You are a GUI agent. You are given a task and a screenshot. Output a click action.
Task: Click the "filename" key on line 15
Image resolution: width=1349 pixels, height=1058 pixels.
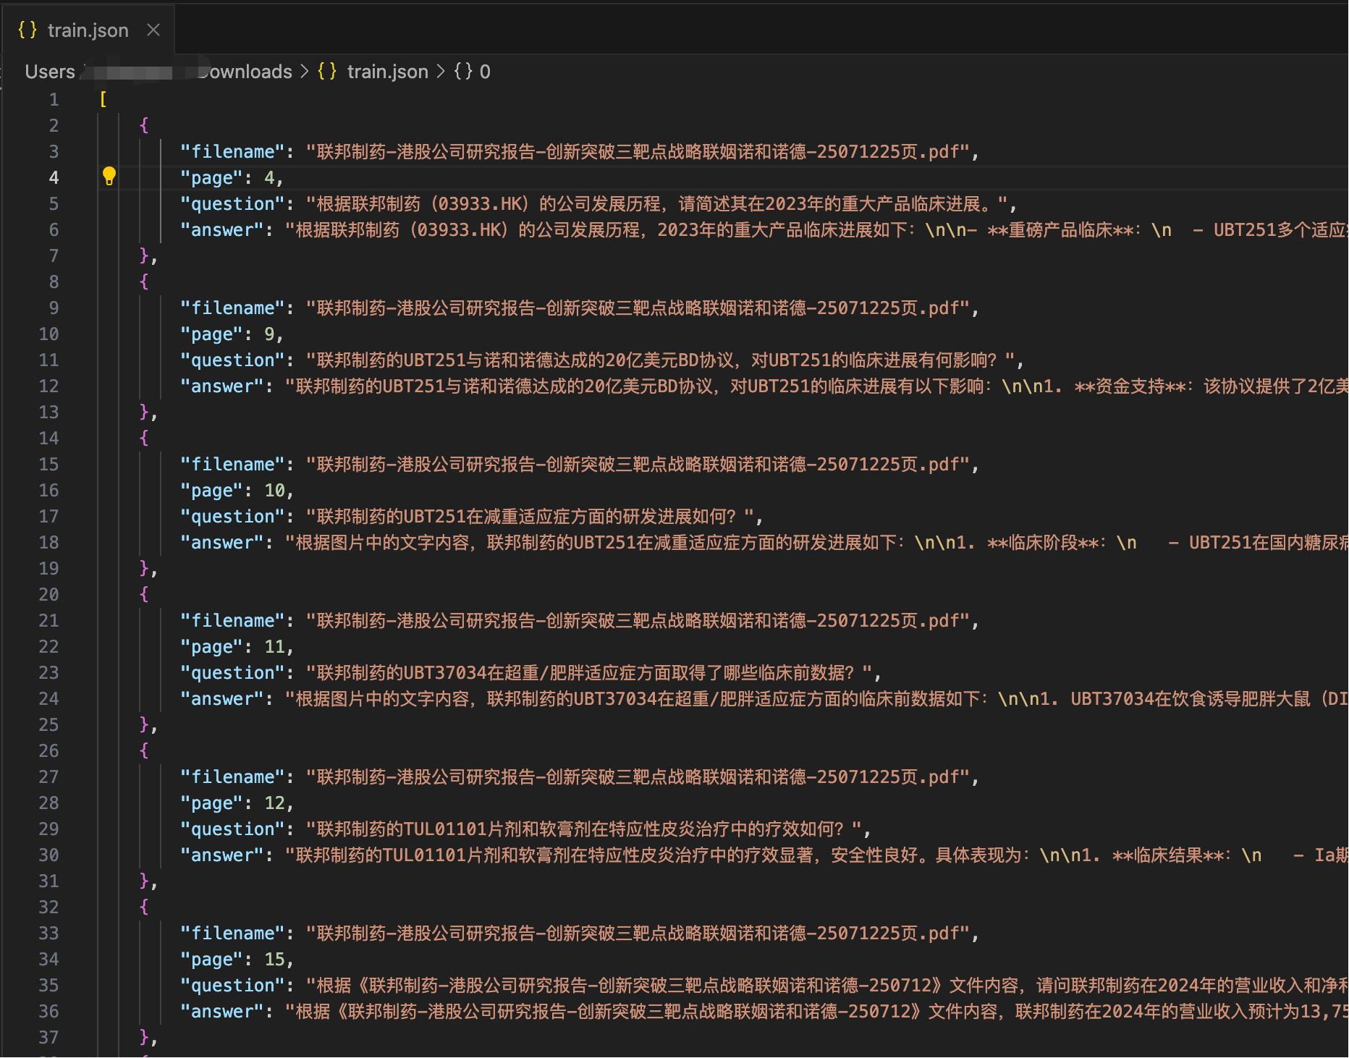pos(232,465)
